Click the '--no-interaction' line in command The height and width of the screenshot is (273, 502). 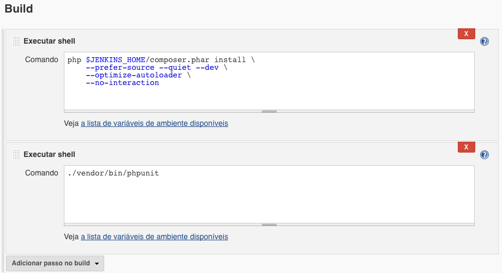(122, 83)
